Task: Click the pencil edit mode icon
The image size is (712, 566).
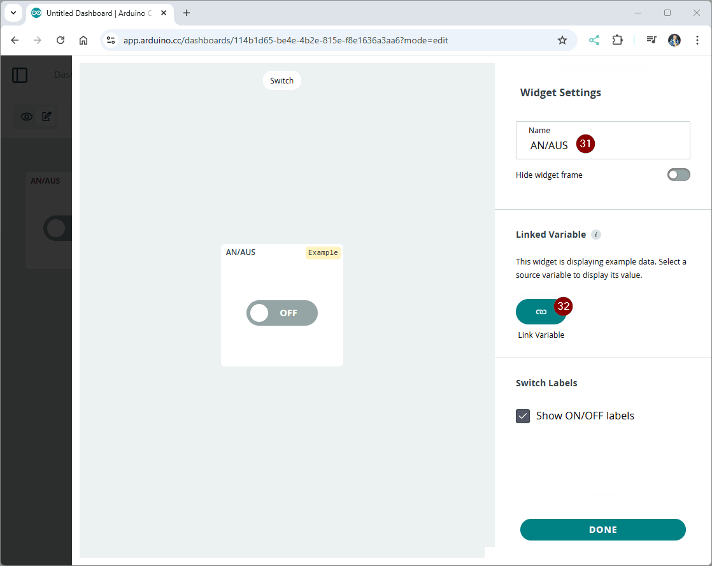Action: [46, 117]
